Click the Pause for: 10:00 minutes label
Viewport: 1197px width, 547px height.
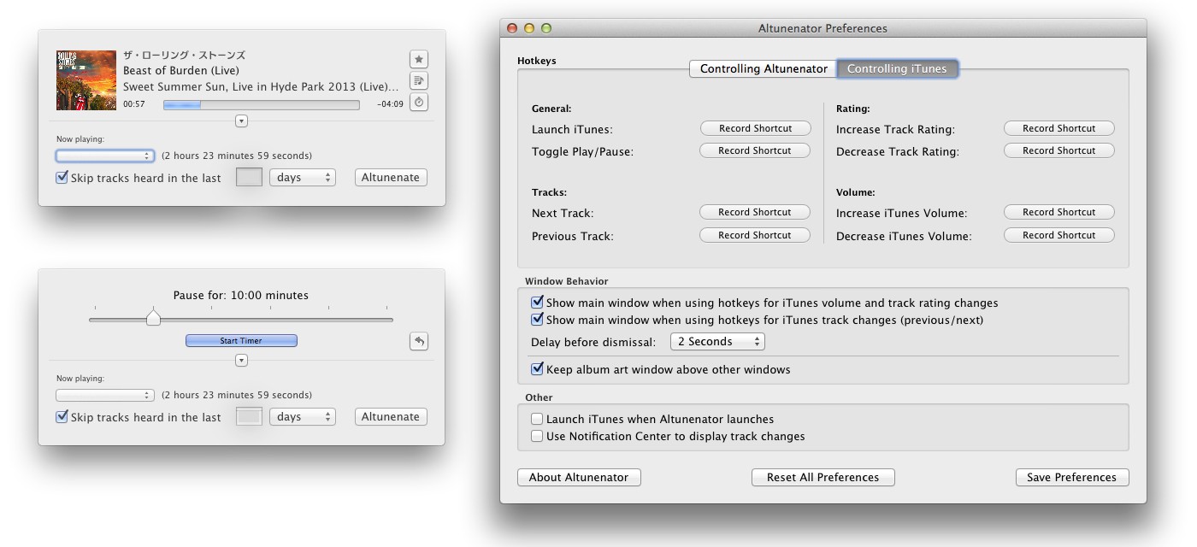(x=241, y=295)
